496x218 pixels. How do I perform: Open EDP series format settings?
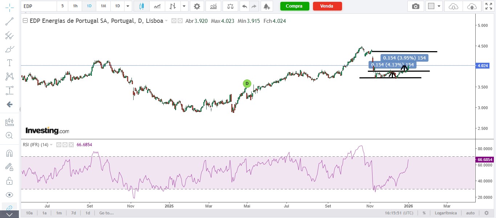pos(180,21)
